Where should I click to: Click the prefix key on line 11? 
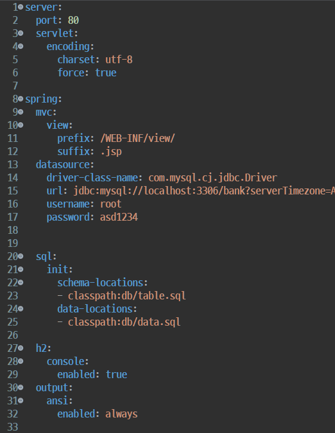73,138
